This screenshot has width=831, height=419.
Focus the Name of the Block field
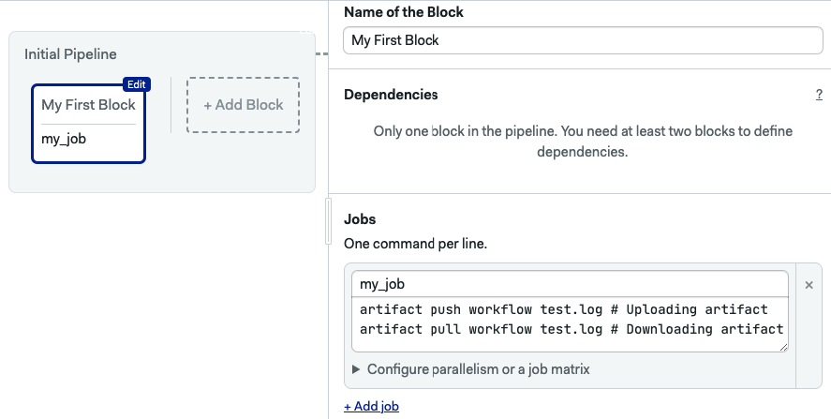(583, 40)
